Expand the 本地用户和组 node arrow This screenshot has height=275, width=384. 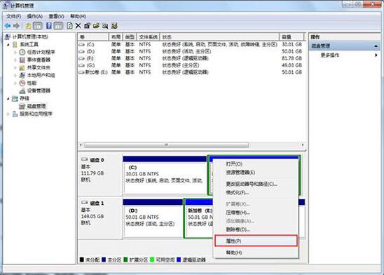point(15,75)
